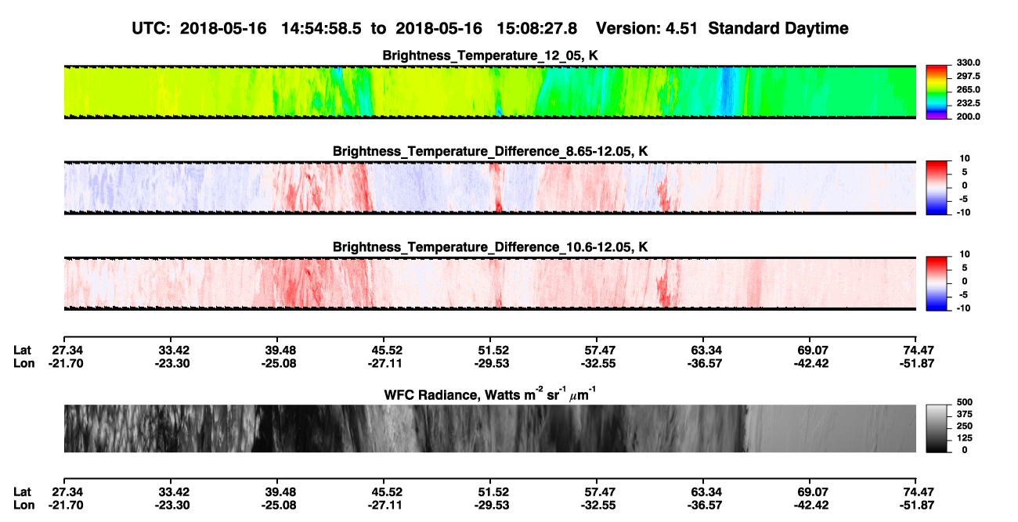Click the WFC Radiance panel title

click(x=490, y=394)
